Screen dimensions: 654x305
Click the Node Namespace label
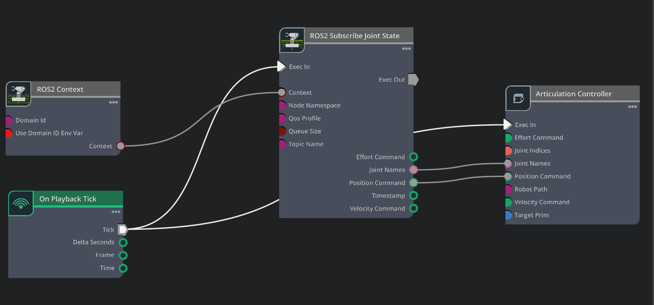314,106
